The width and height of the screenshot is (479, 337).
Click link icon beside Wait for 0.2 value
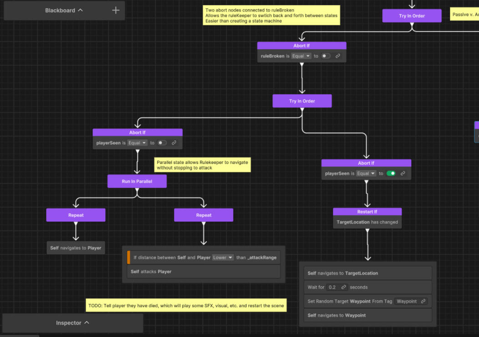343,287
